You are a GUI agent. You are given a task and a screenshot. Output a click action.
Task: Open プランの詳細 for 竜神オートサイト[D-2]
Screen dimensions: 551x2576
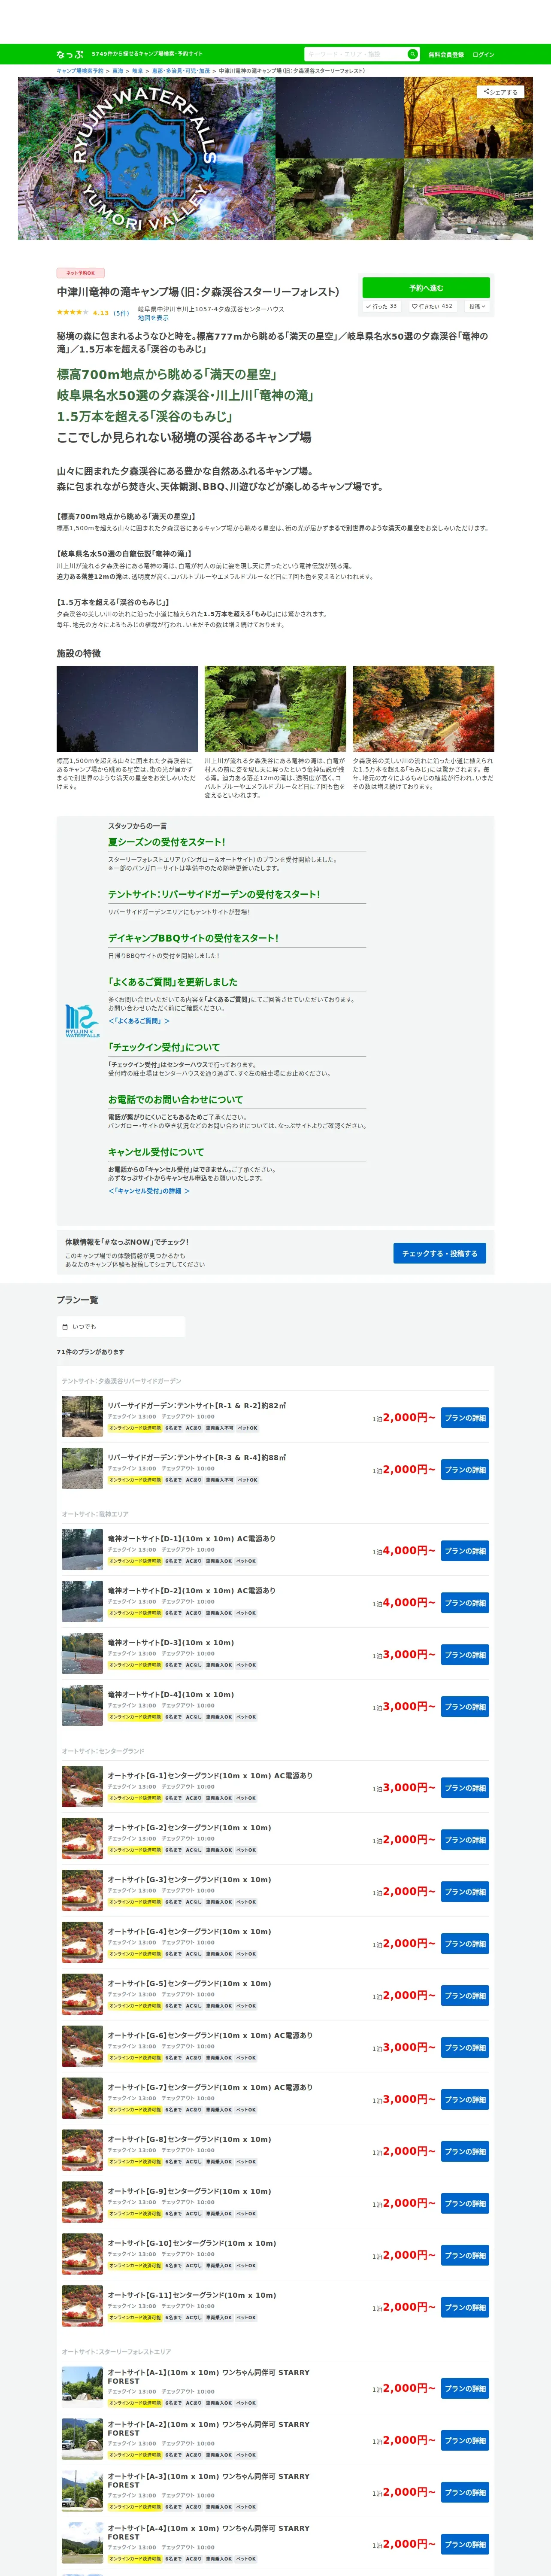pos(465,1603)
